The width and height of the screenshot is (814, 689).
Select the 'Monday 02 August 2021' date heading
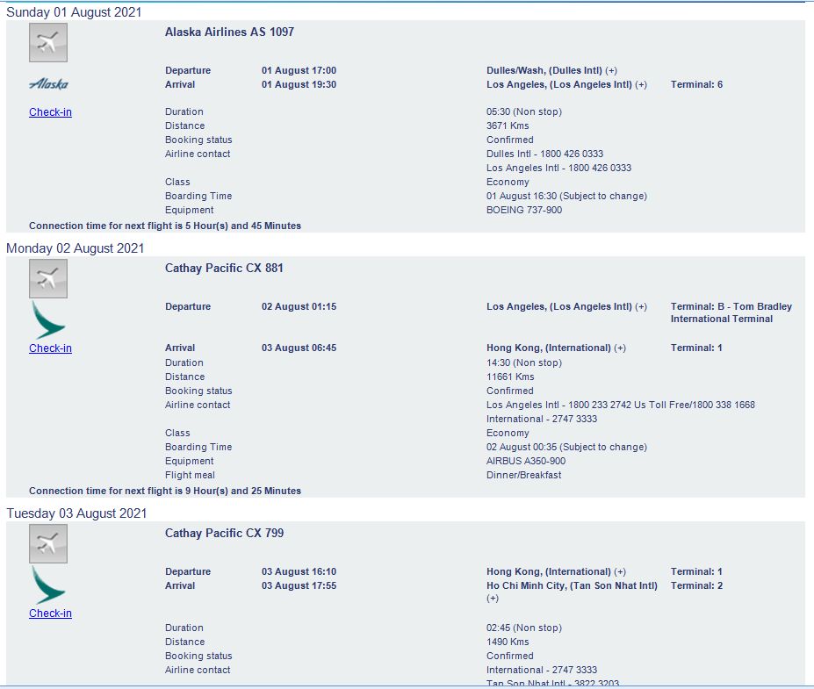click(76, 248)
